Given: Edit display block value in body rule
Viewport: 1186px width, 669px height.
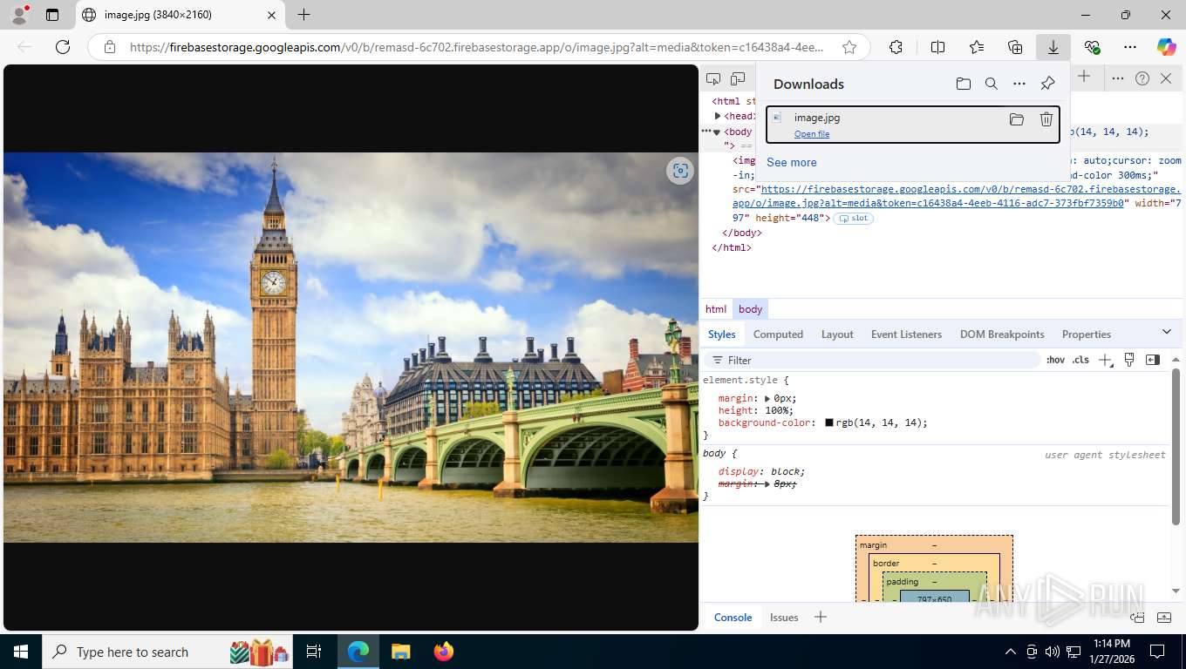Looking at the screenshot, I should tap(785, 471).
